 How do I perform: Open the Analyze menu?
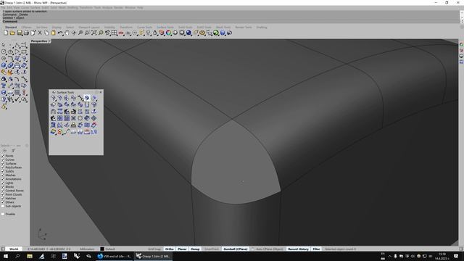point(107,8)
